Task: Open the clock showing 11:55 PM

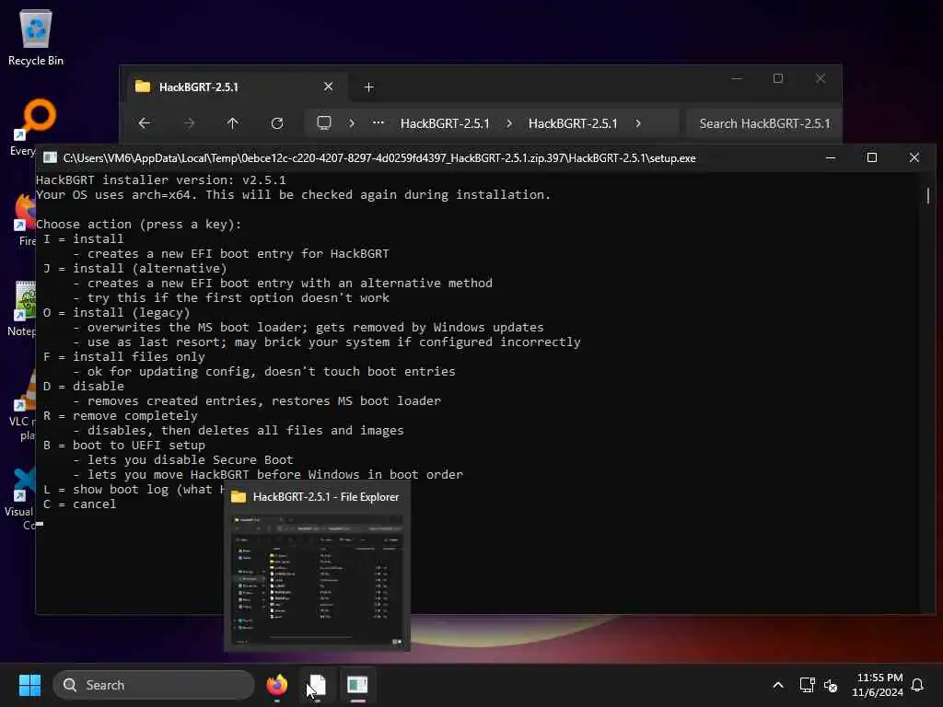Action: pos(878,685)
